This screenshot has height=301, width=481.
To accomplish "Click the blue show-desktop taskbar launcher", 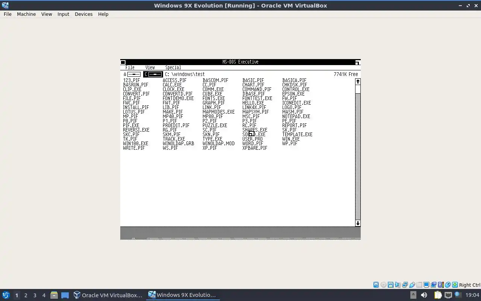I will [65, 295].
